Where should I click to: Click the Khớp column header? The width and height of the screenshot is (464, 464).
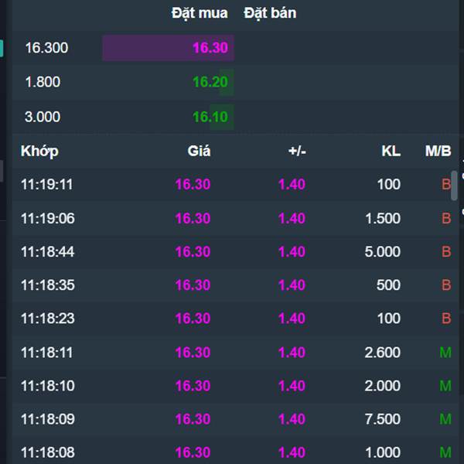click(39, 152)
